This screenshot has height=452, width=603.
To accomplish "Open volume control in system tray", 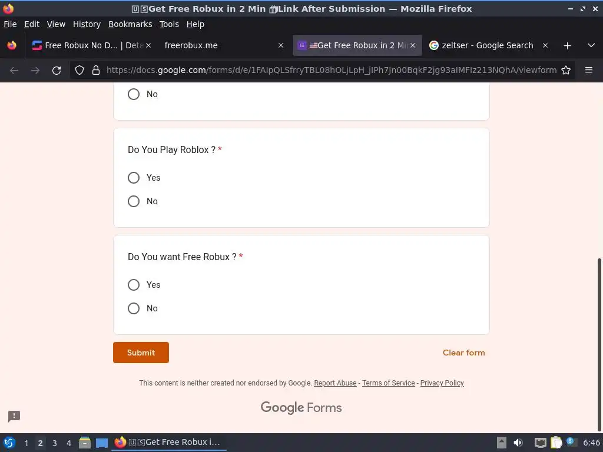I will (x=518, y=443).
